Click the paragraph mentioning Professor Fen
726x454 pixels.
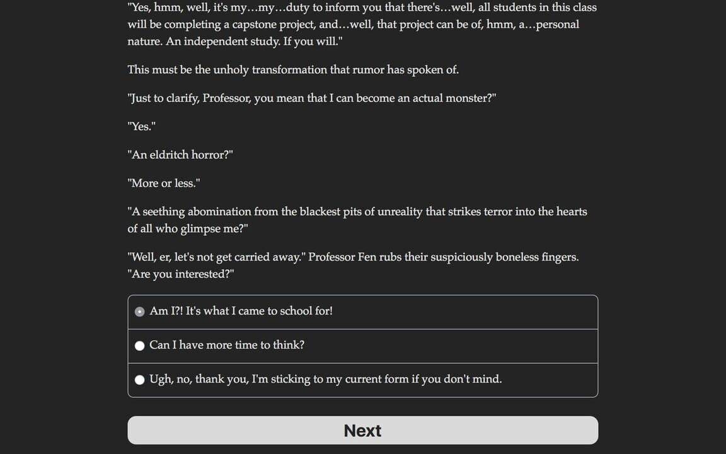tap(353, 265)
